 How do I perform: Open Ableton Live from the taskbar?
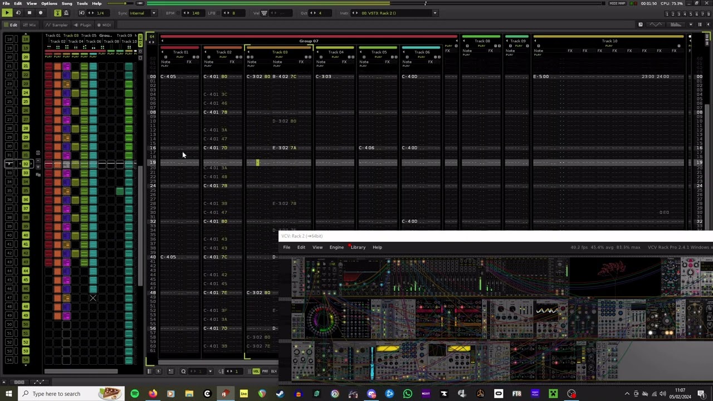[x=243, y=394]
